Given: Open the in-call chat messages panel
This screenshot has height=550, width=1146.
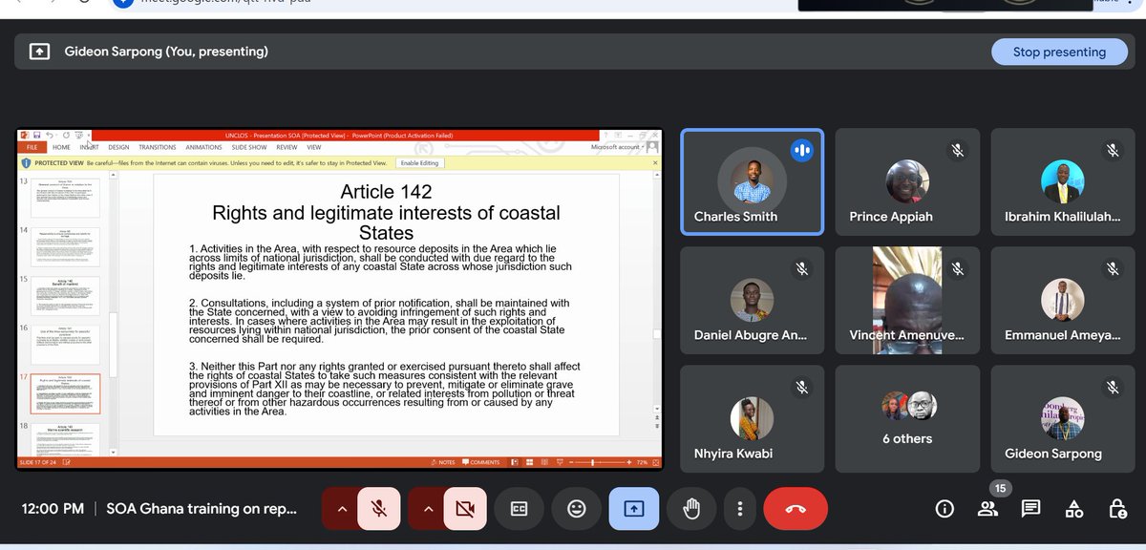Looking at the screenshot, I should [x=1030, y=508].
